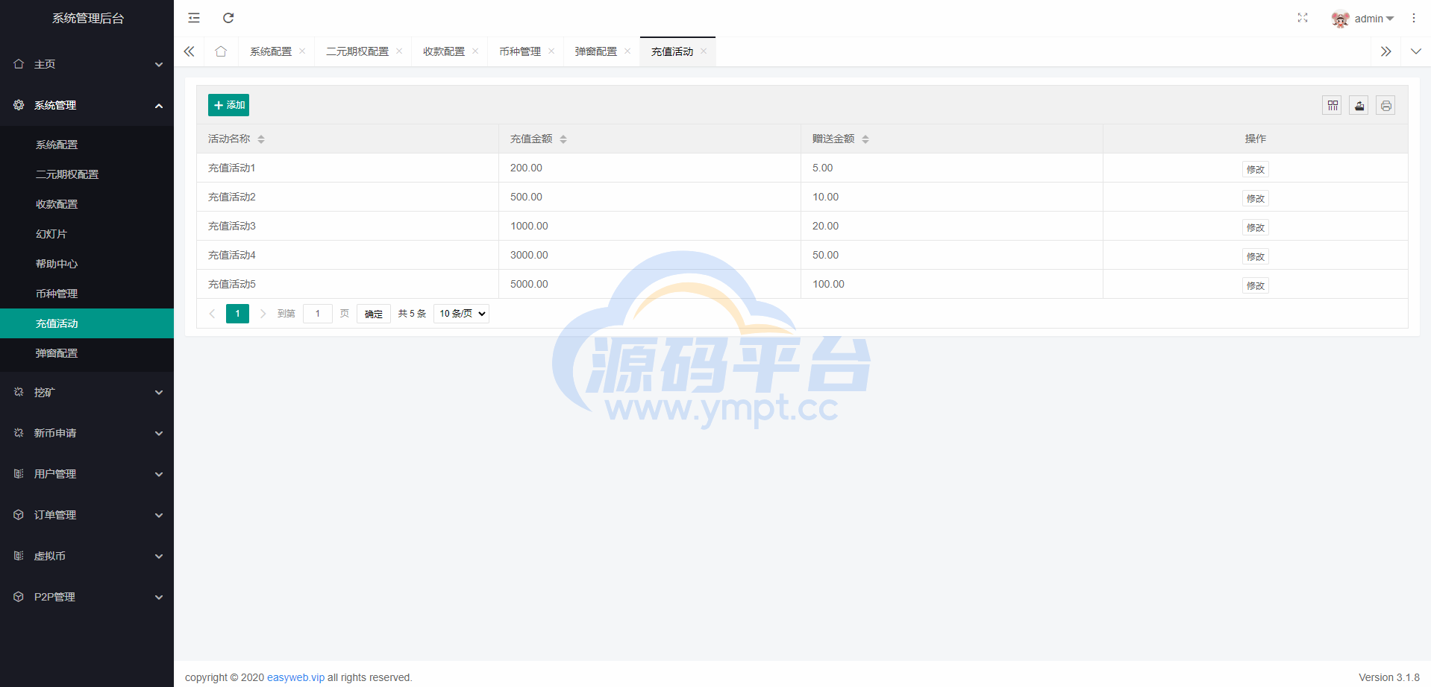Click 修改 for 充值活动5
This screenshot has width=1431, height=687.
tap(1256, 285)
